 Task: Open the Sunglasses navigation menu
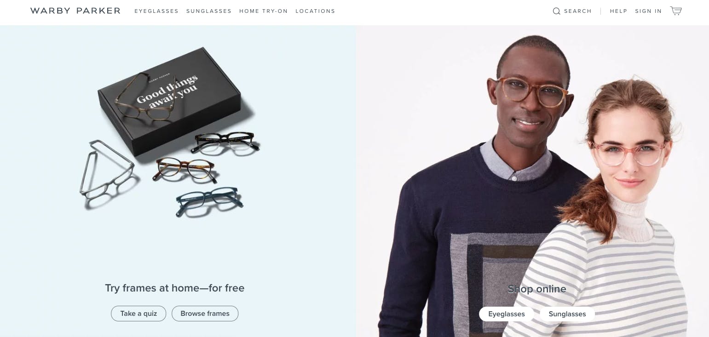click(x=209, y=11)
